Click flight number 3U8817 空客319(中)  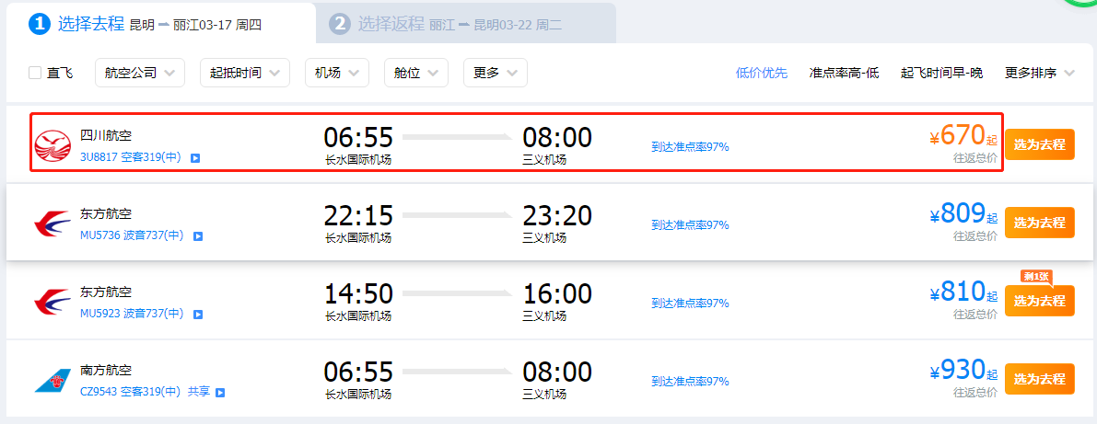pos(131,158)
